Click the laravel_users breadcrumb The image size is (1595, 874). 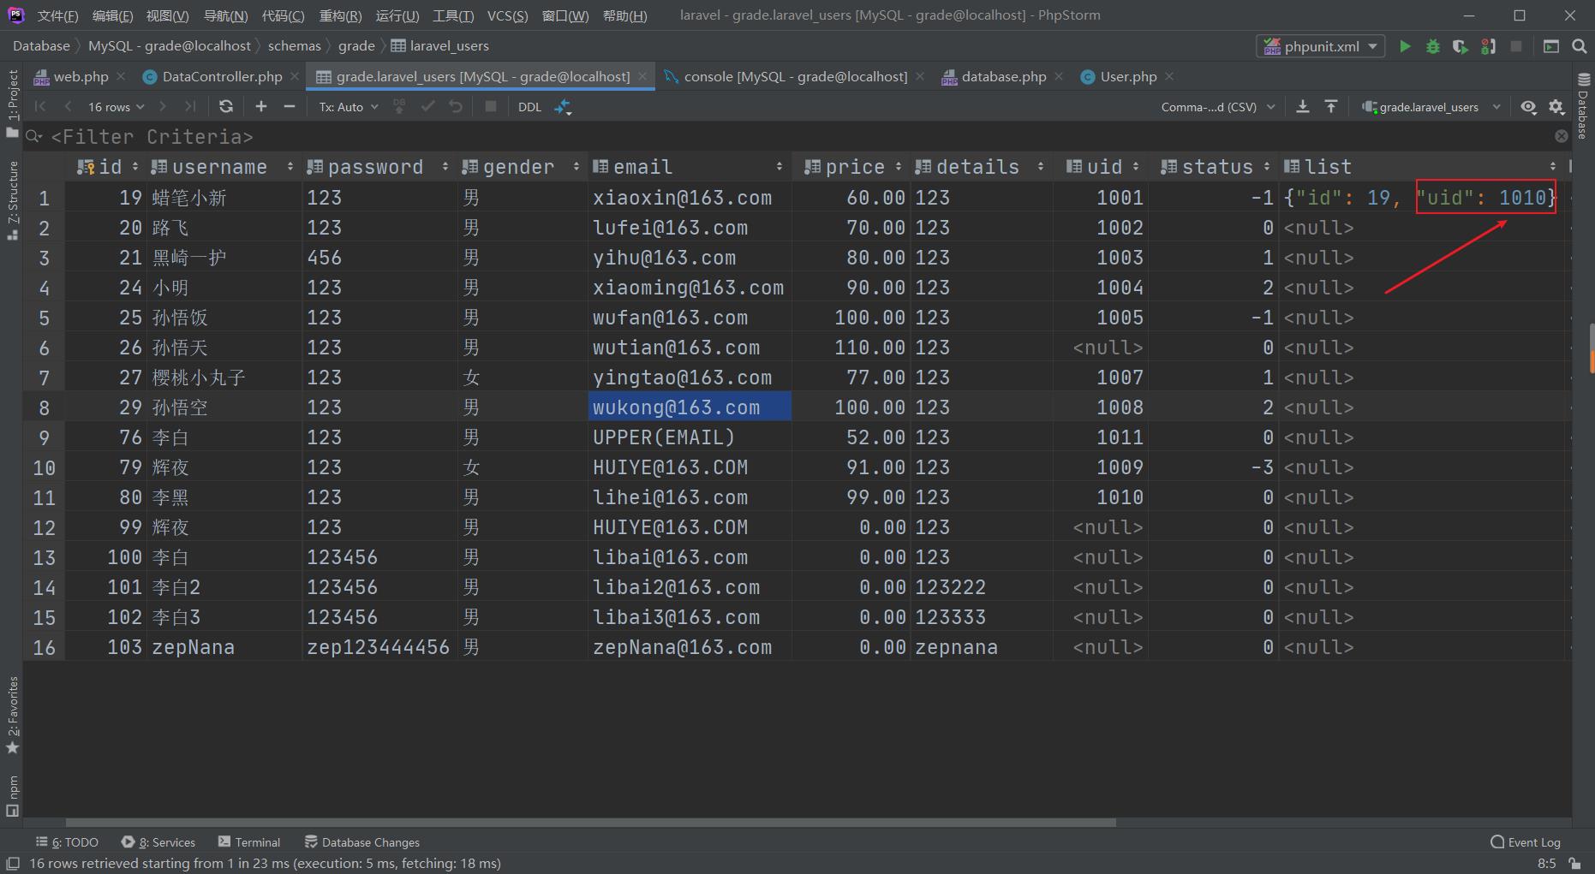(439, 46)
